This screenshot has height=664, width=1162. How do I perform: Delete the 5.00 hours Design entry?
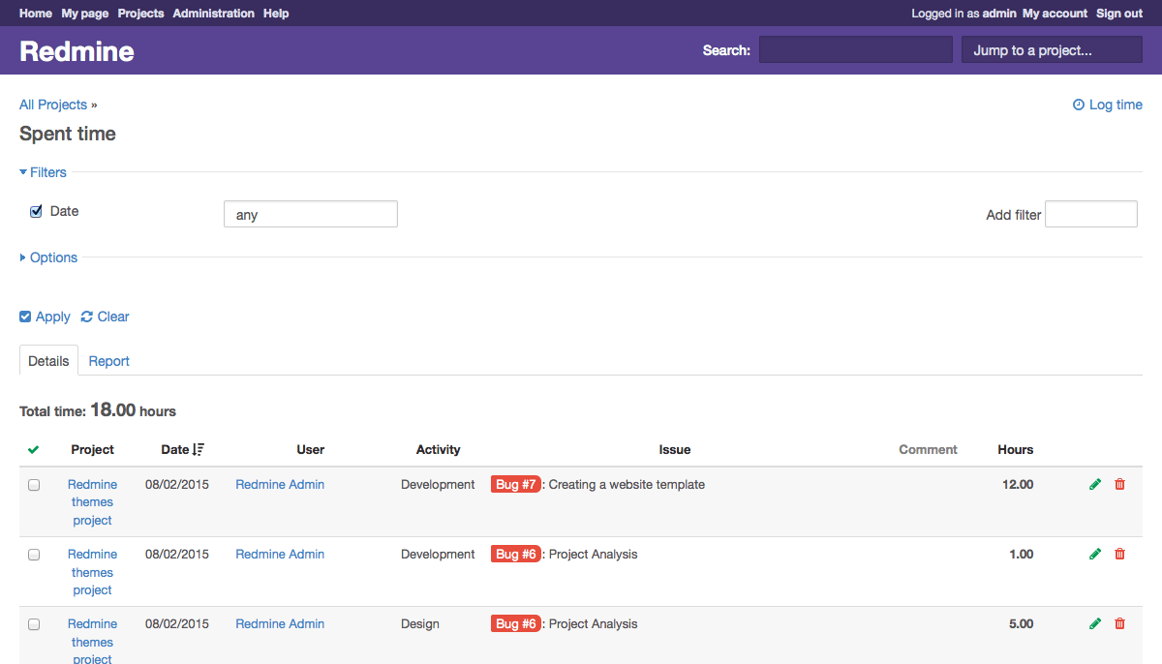coord(1120,623)
